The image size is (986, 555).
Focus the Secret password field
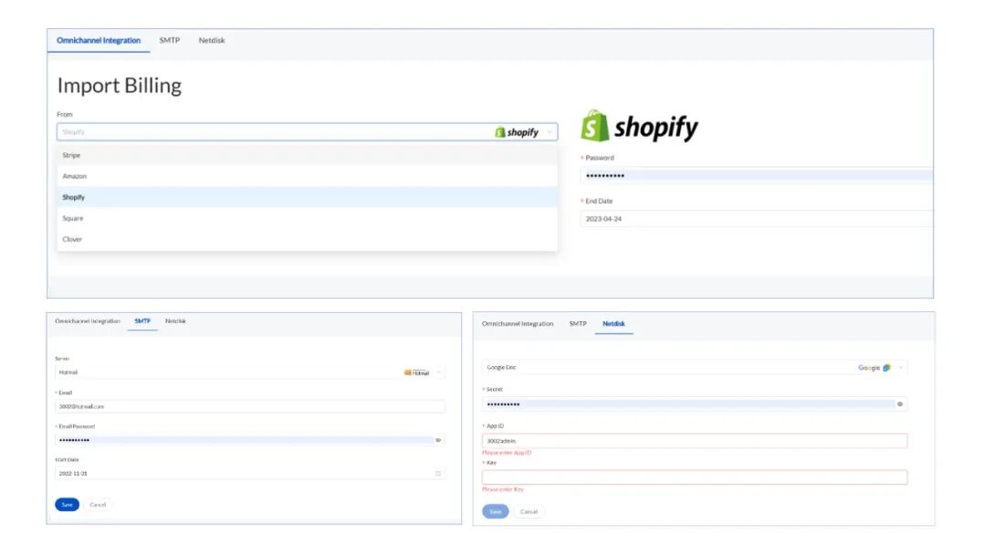pos(694,404)
